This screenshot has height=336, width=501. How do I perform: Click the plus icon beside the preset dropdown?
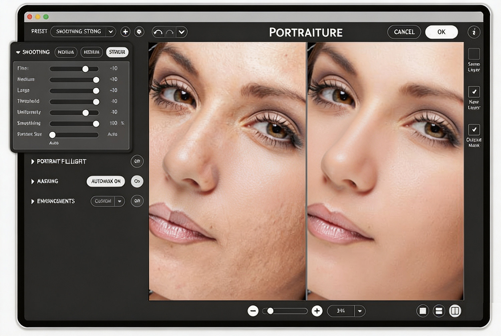(125, 32)
